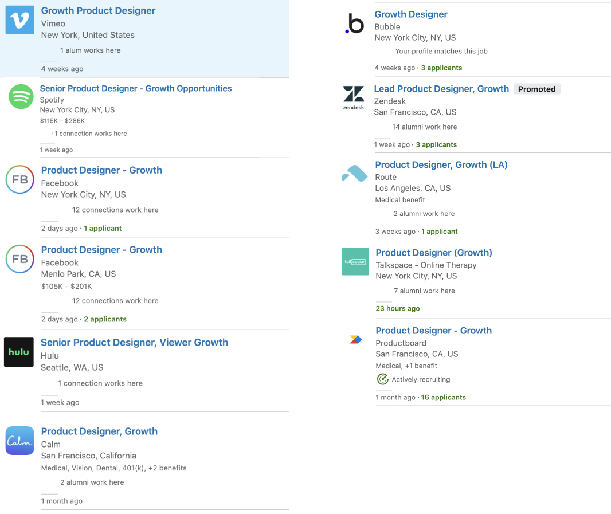Screen dimensions: 611x514
Task: Click the Route company logo
Action: pyautogui.click(x=354, y=174)
